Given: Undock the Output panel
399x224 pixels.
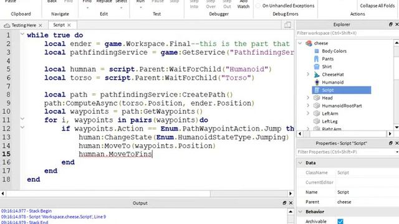Looking at the screenshot, I should (x=284, y=203).
